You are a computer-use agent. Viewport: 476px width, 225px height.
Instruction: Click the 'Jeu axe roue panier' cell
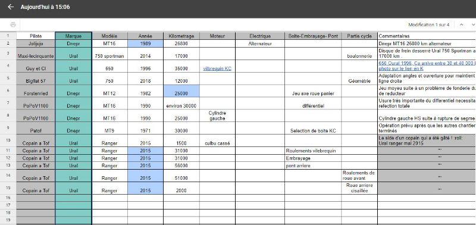[x=313, y=91]
